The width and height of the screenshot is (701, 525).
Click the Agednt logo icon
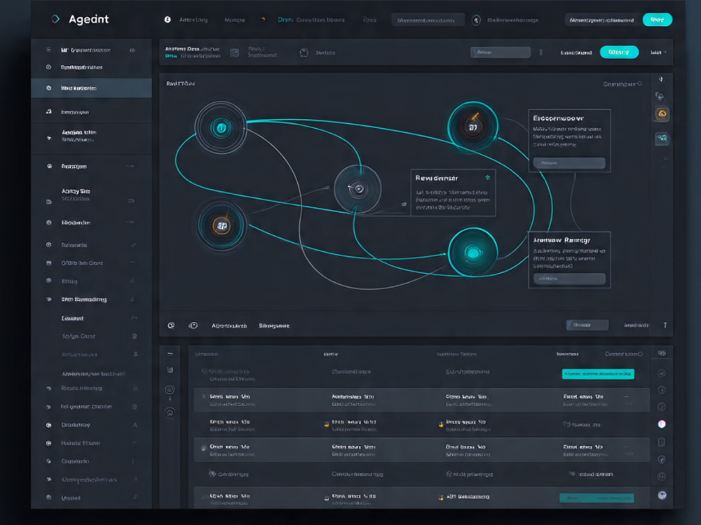55,19
